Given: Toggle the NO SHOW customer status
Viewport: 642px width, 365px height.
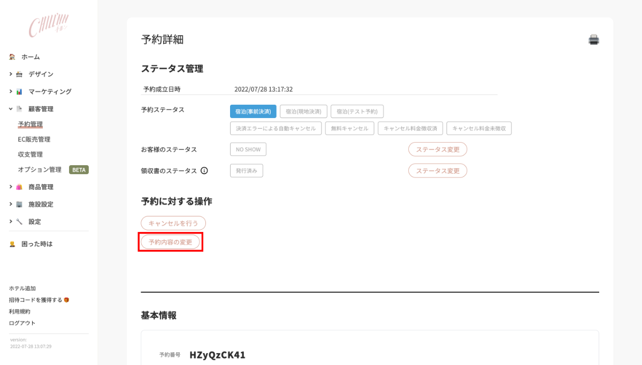Looking at the screenshot, I should pyautogui.click(x=248, y=150).
